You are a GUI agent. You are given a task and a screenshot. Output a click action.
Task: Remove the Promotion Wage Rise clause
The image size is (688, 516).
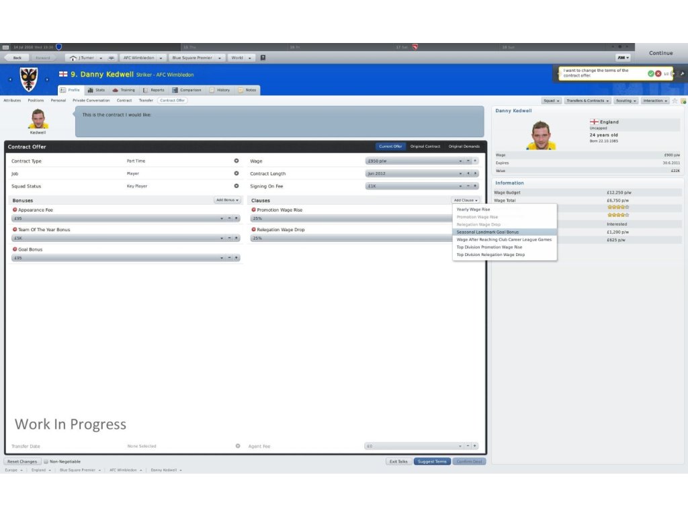click(x=253, y=210)
